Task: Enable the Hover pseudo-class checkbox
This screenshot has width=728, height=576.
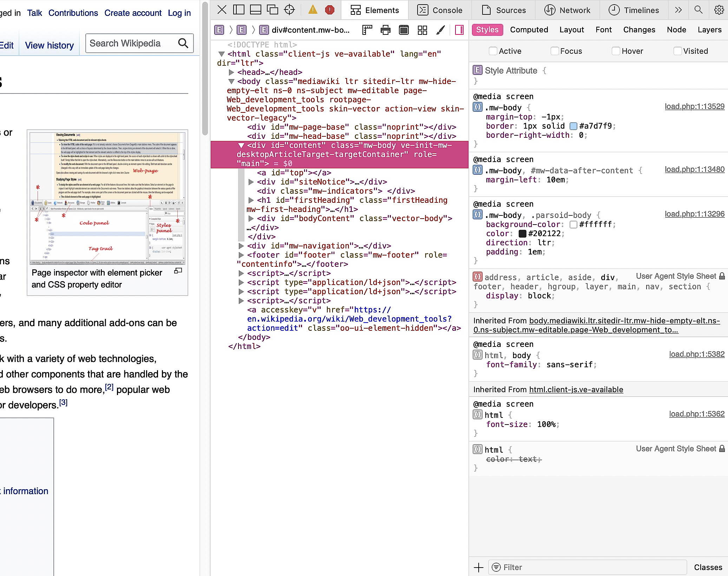Action: pos(616,51)
